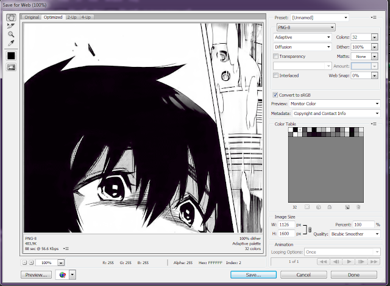Click the last frame animation button
Image resolution: width=390 pixels, height=286 pixels.
pos(374,262)
